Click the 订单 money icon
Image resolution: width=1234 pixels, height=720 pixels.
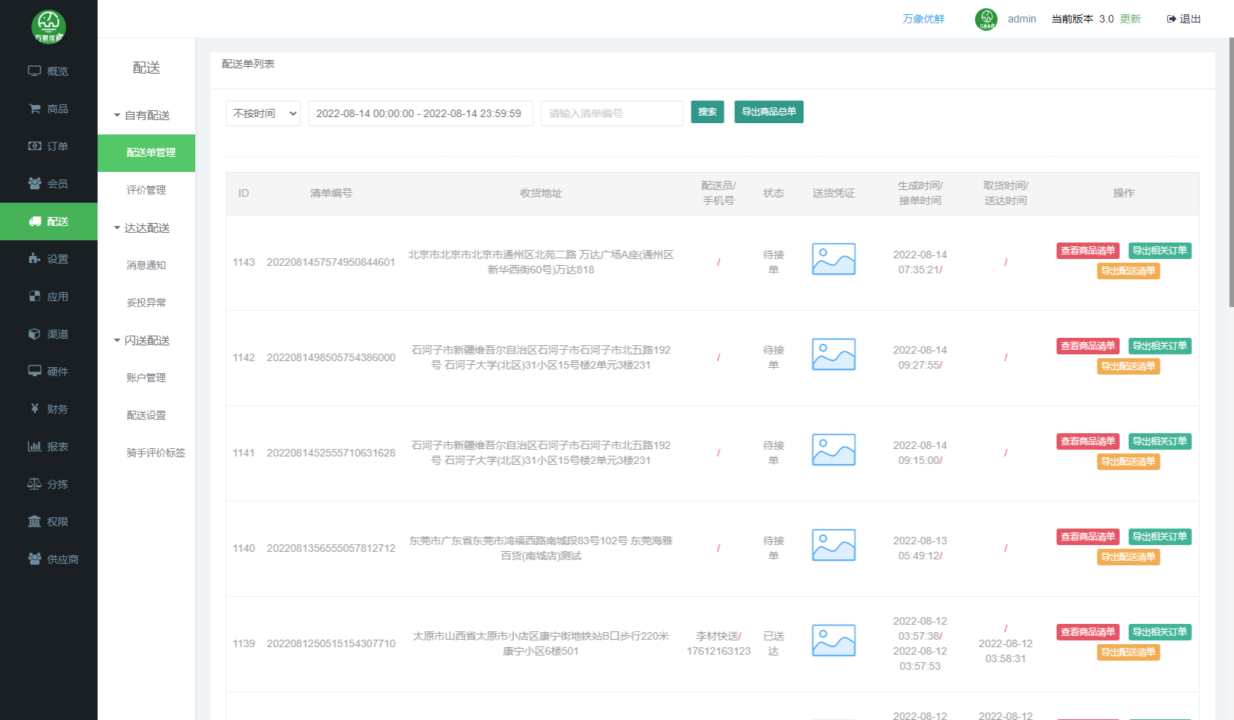coord(35,146)
